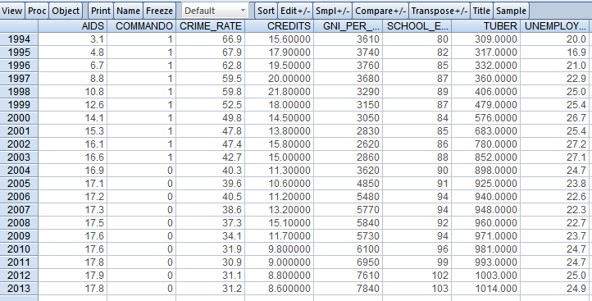Select the 2010 row header
592x301 pixels.
pos(19,249)
